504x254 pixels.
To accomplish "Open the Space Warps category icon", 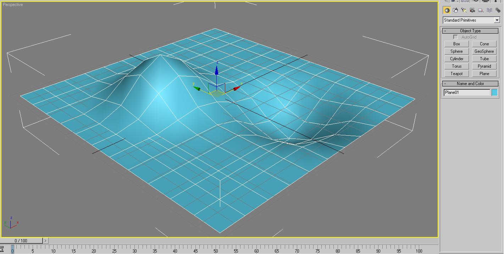I will [x=489, y=10].
